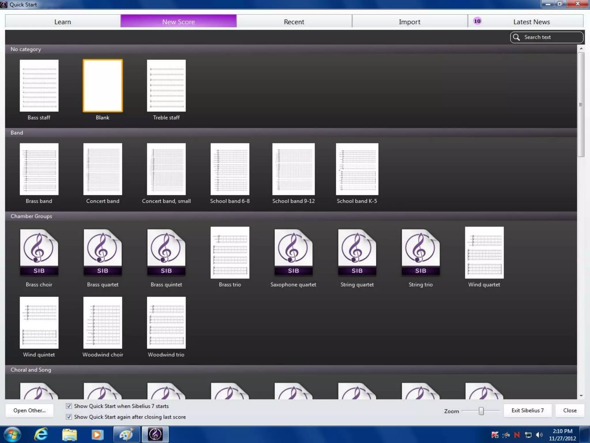The image size is (590, 443).
Task: Select the Concert band template thumbnail
Action: tap(103, 169)
